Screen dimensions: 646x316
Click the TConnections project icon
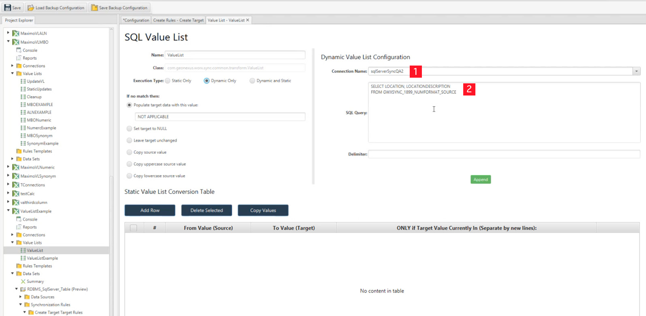[x=16, y=185]
